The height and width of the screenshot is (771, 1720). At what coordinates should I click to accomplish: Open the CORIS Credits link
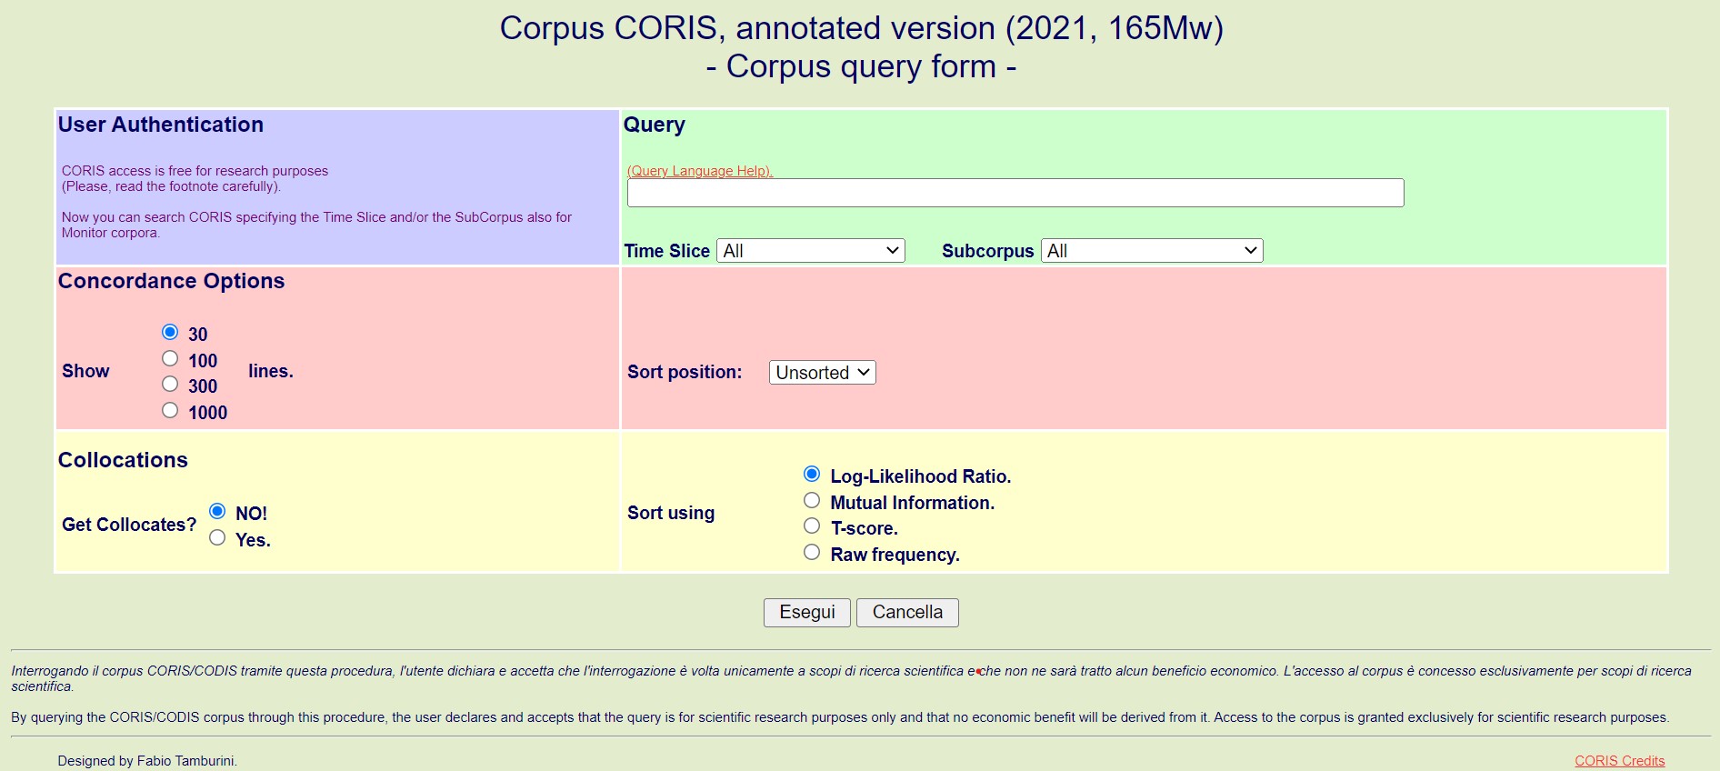[1619, 761]
